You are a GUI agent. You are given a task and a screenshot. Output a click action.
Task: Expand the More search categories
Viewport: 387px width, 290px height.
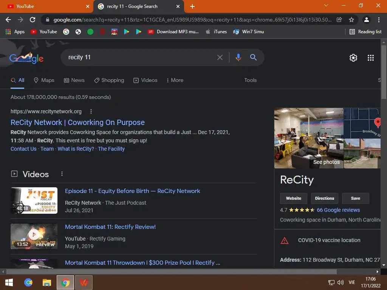175,80
